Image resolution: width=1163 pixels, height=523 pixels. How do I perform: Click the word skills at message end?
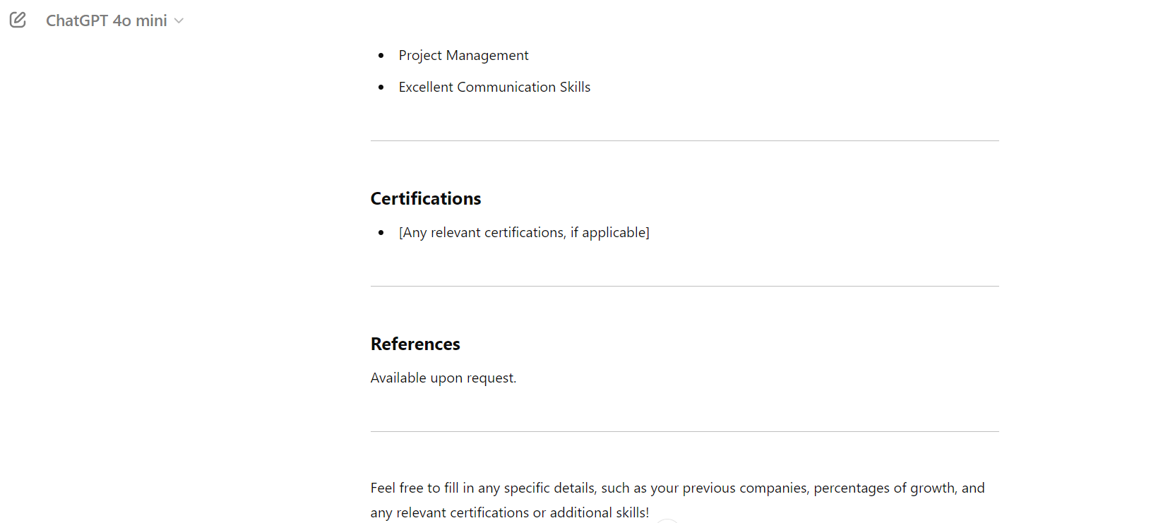[x=629, y=512]
